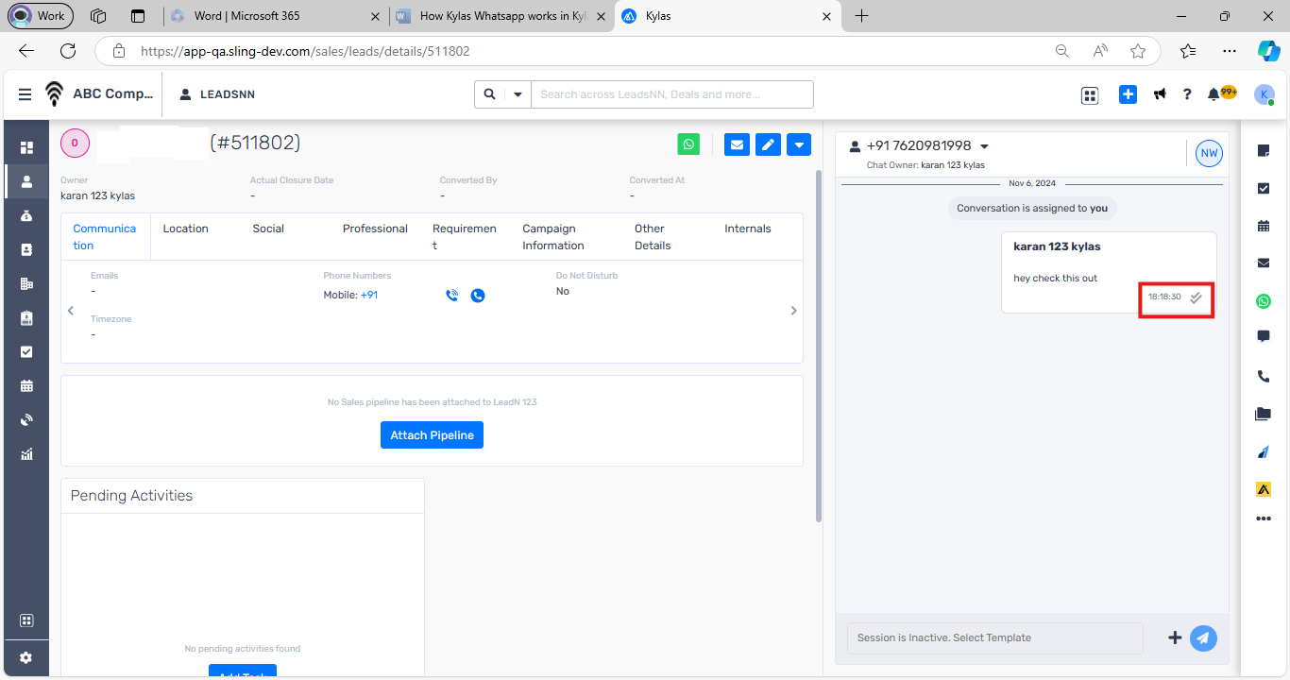Open WhatsApp chat via green icon in lead header
This screenshot has height=680, width=1290.
tap(689, 144)
